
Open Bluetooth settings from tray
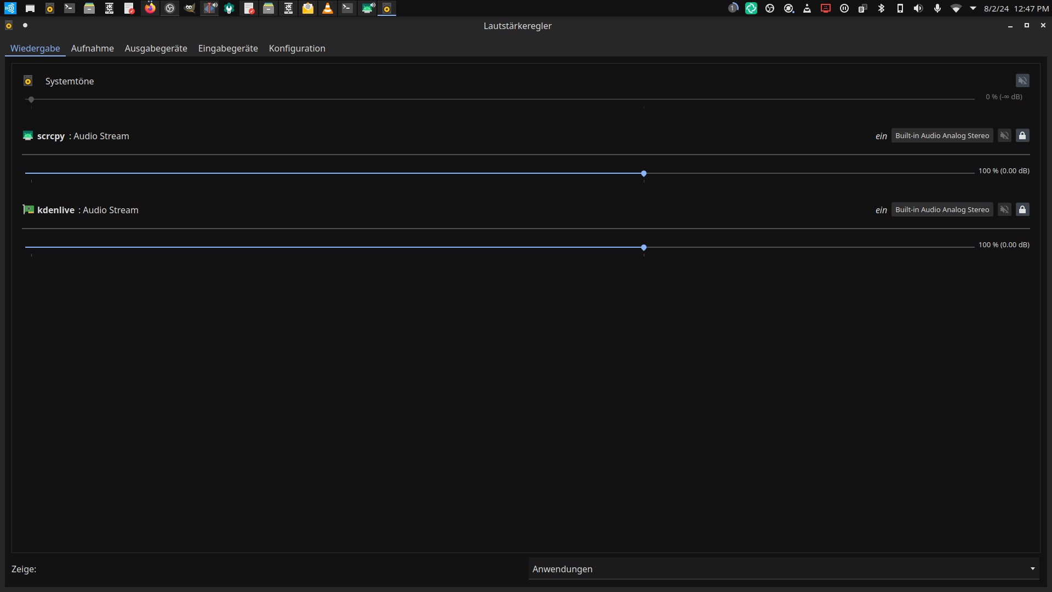pos(881,8)
